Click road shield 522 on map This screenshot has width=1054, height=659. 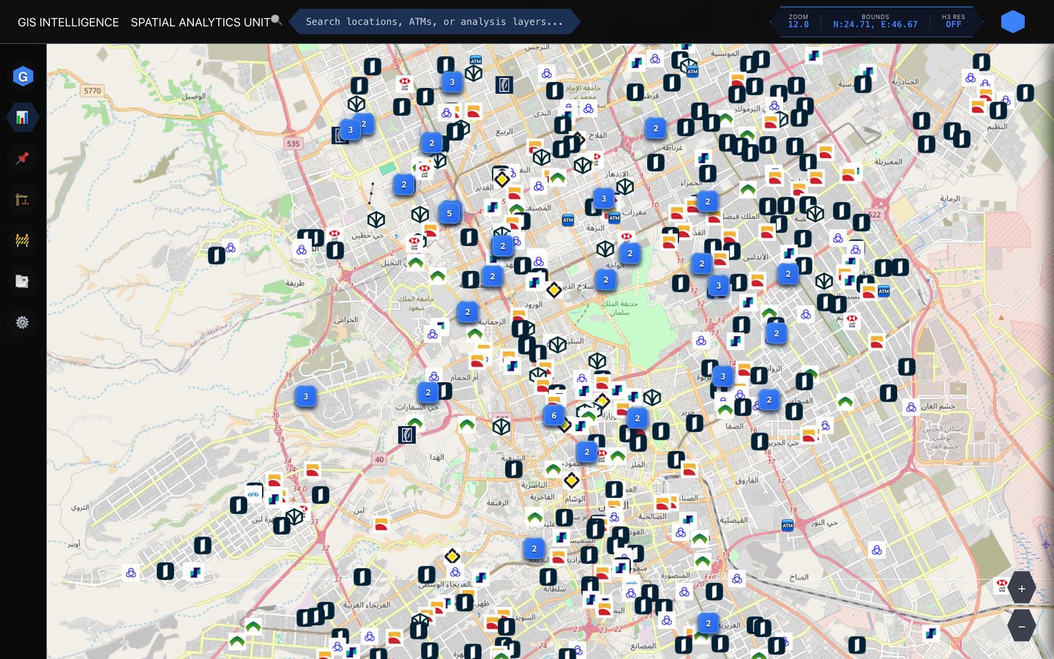(x=875, y=215)
